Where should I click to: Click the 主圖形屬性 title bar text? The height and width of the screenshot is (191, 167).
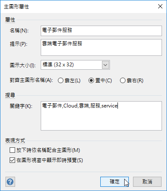[16, 7]
